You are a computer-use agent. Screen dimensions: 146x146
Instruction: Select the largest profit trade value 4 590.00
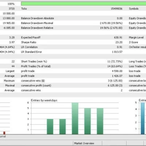[117, 71]
